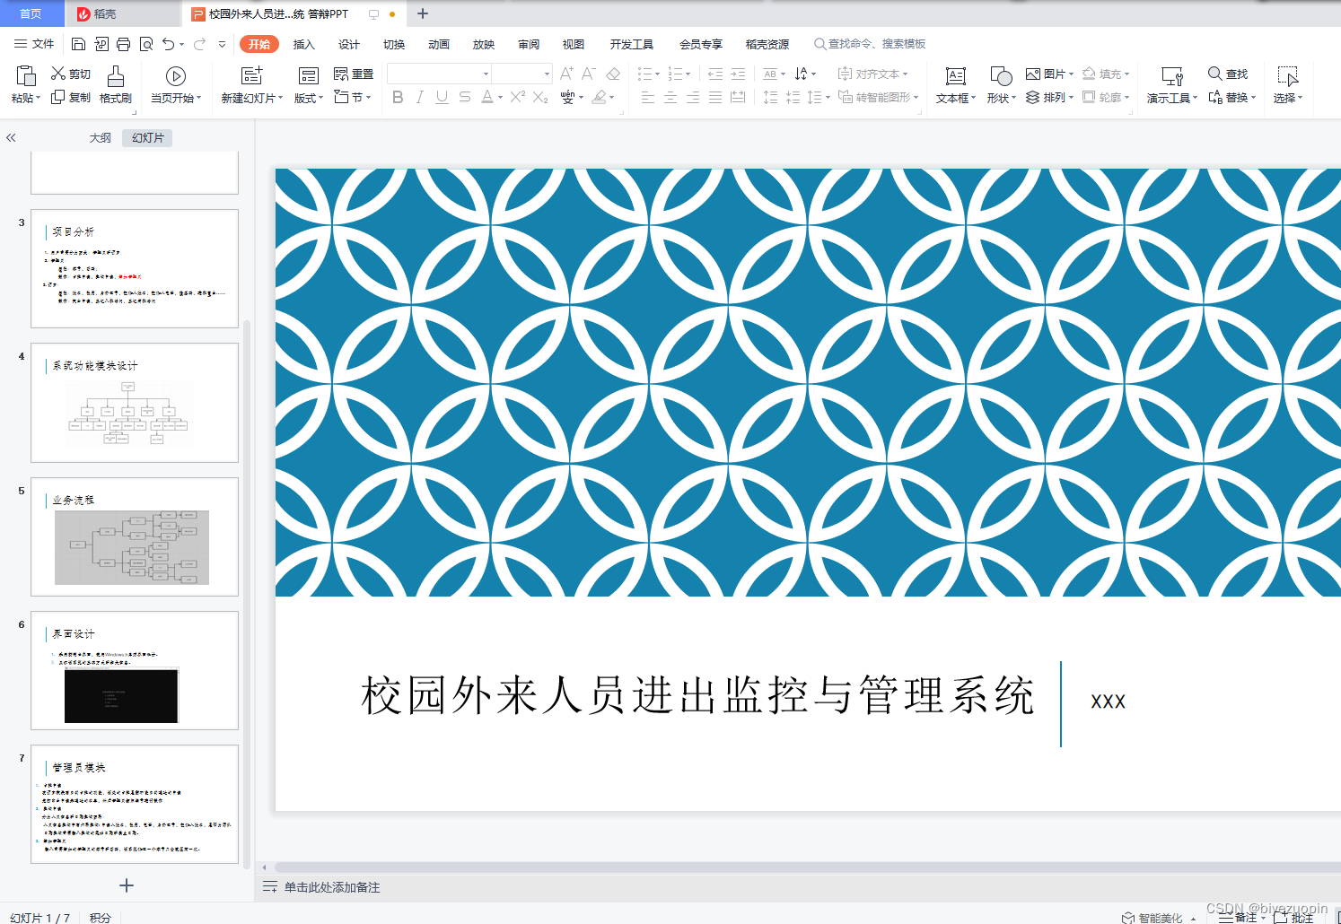Redo the last action
The image size is (1341, 924).
199,44
